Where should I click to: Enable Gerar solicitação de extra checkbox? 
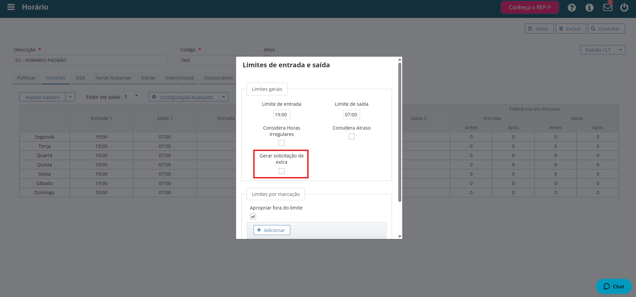tap(282, 171)
